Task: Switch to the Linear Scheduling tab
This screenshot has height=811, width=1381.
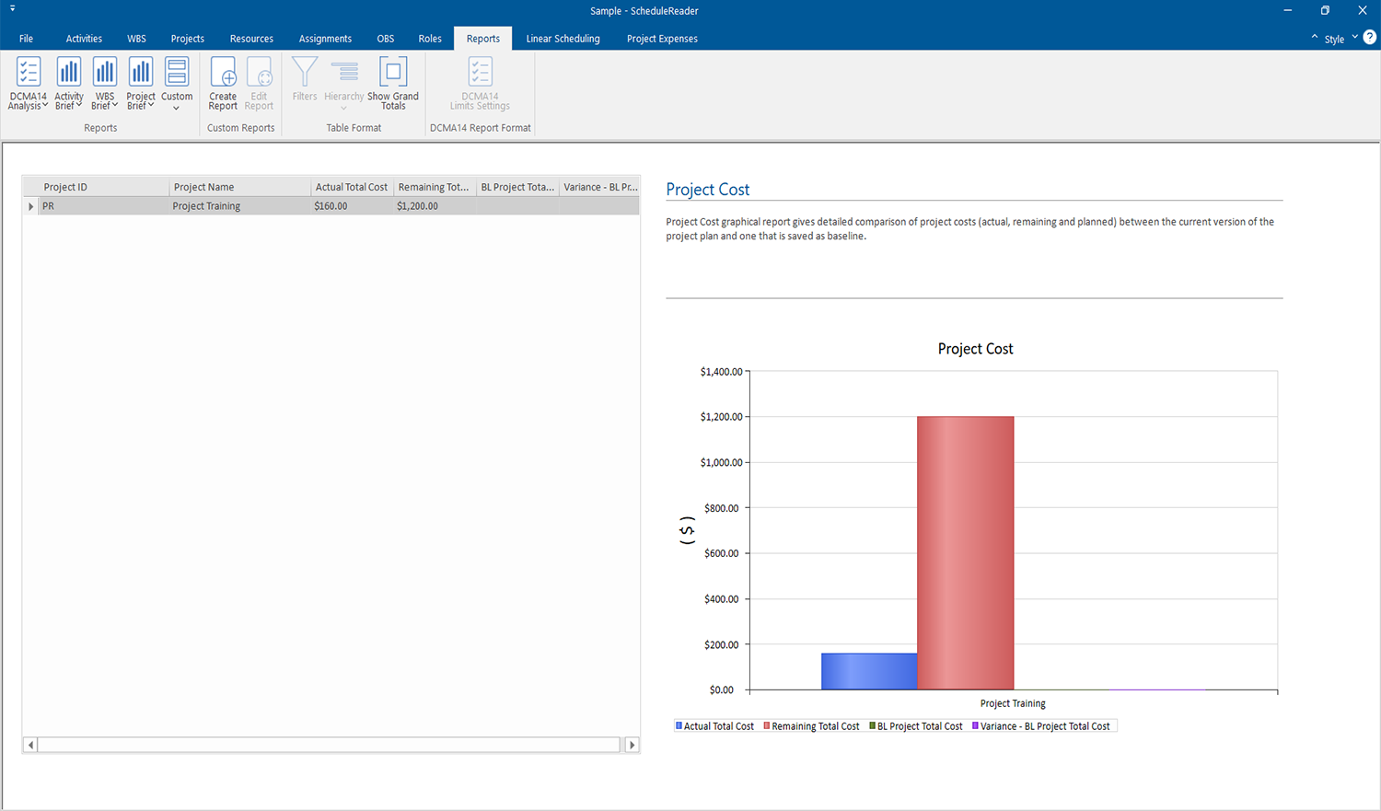Action: (563, 39)
